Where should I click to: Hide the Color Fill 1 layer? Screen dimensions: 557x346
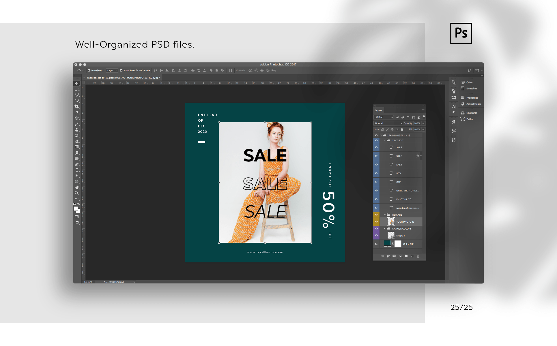(x=376, y=244)
